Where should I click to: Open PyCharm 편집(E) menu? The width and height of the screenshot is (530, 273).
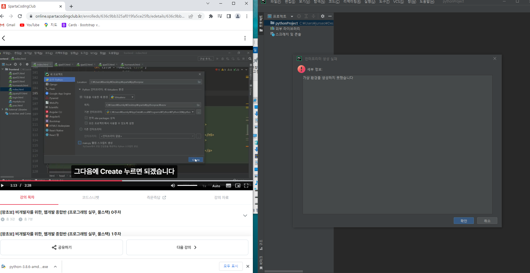point(290,2)
